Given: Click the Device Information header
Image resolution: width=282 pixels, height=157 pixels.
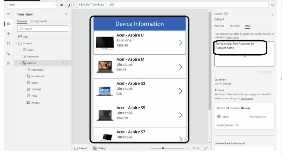Looking at the screenshot, I should (140, 24).
